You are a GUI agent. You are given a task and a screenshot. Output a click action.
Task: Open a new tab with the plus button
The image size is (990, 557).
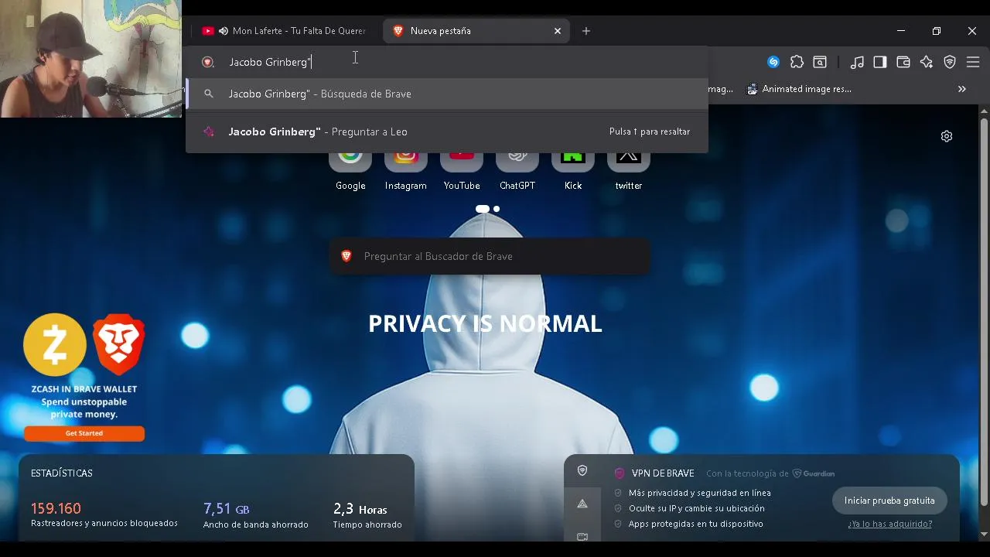pyautogui.click(x=586, y=31)
